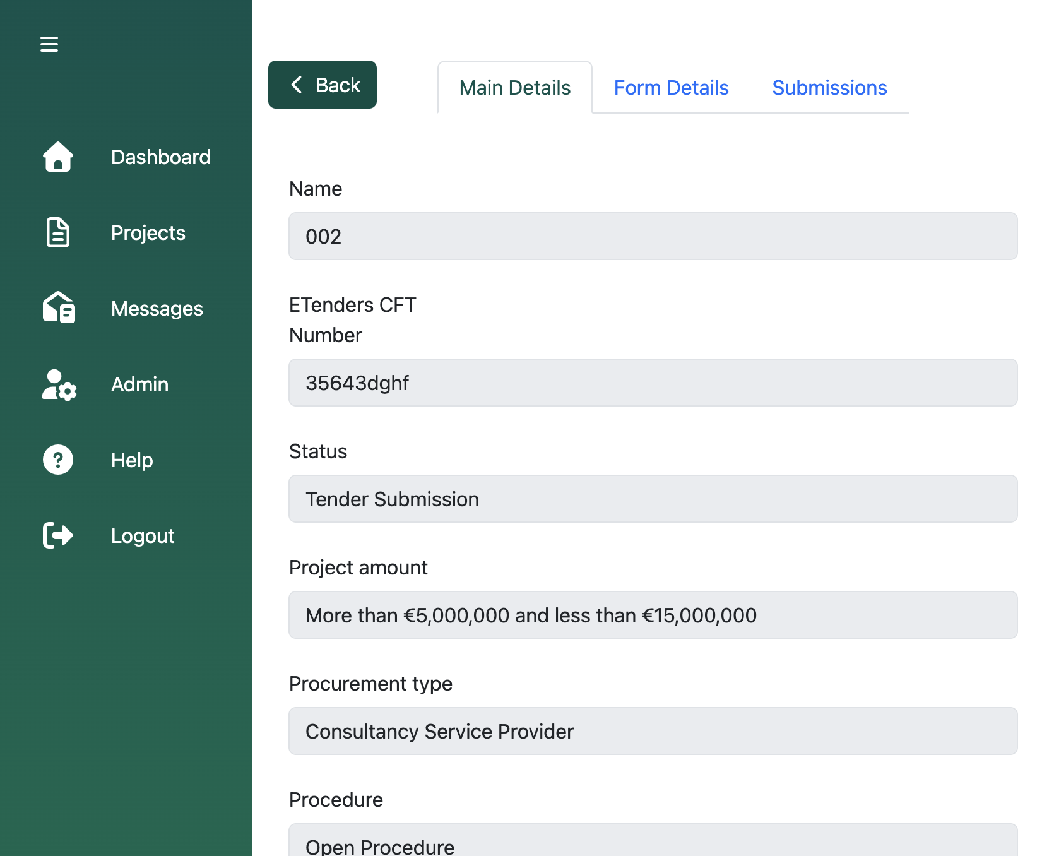1054x856 pixels.
Task: Click the Project amount label
Action: tap(358, 568)
